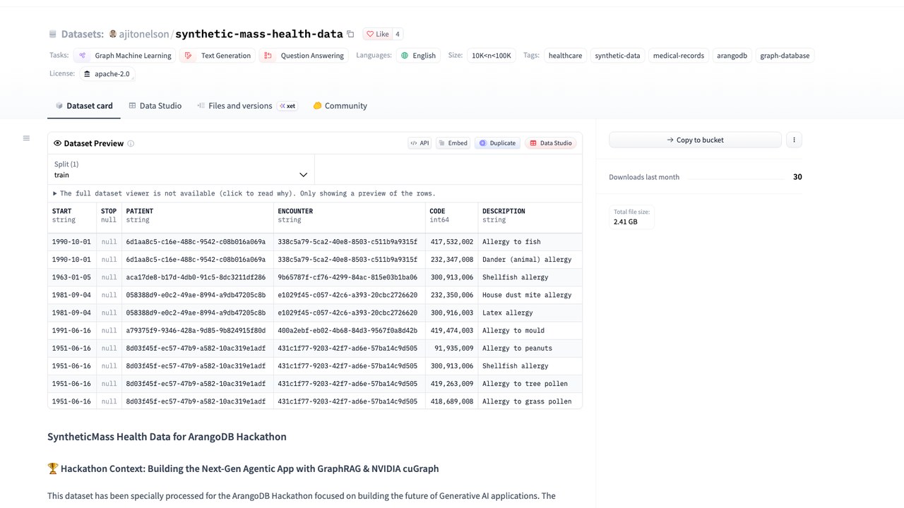Open the table of contents menu icon
The height and width of the screenshot is (508, 904).
(26, 138)
